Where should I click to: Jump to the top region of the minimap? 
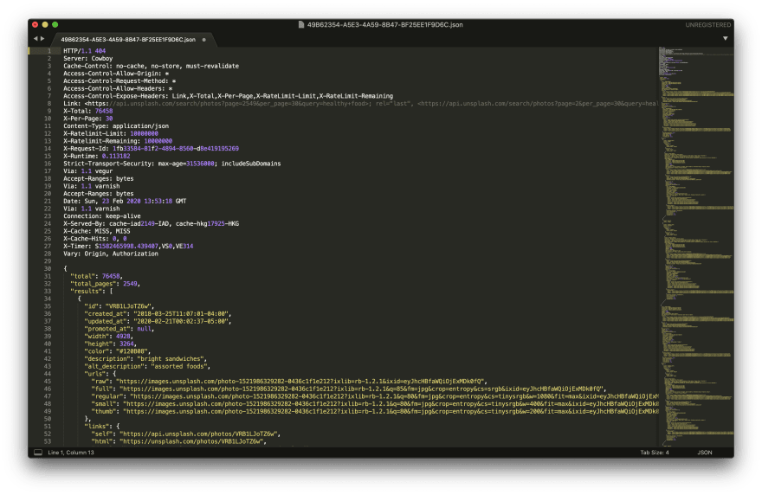tap(696, 61)
